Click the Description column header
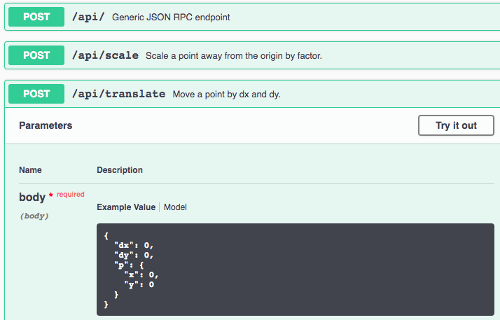The height and width of the screenshot is (320, 500). pyautogui.click(x=120, y=170)
